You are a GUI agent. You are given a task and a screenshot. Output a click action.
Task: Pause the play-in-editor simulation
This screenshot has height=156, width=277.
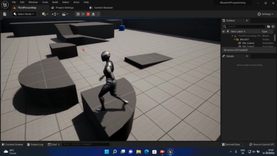point(78,14)
